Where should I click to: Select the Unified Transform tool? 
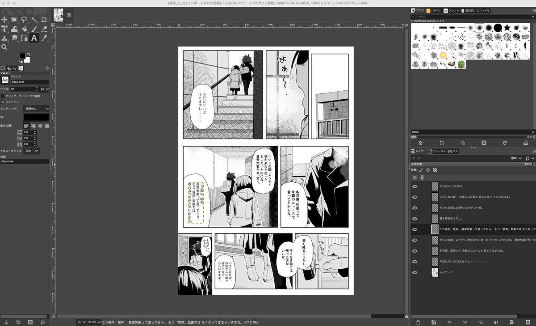tap(4, 29)
